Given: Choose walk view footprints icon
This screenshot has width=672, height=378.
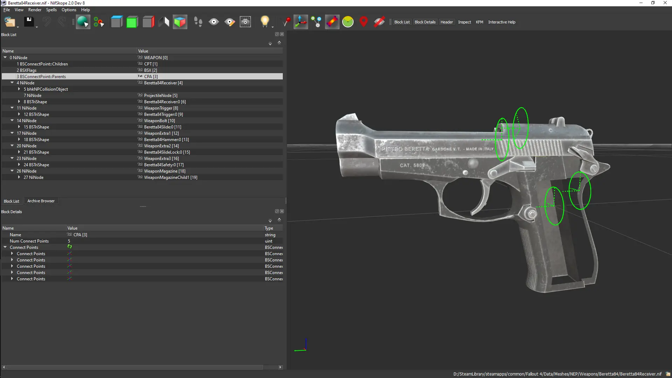Looking at the screenshot, I should coord(198,22).
